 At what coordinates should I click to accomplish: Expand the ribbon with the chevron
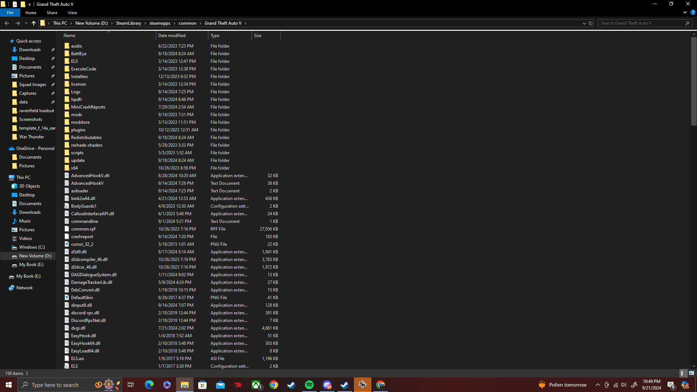click(x=685, y=12)
